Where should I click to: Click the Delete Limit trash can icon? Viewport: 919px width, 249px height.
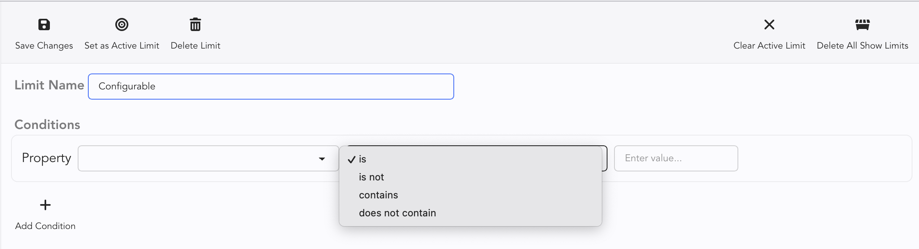195,25
